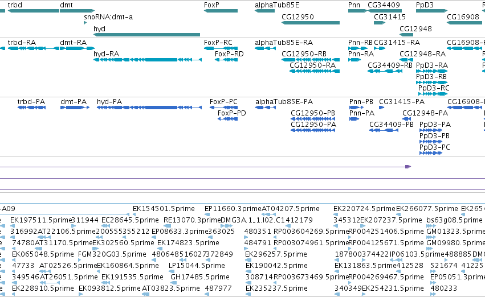Image resolution: width=485 pixels, height=297 pixels.
Task: Open the Pnn-RB transcript label
Action: (360, 43)
